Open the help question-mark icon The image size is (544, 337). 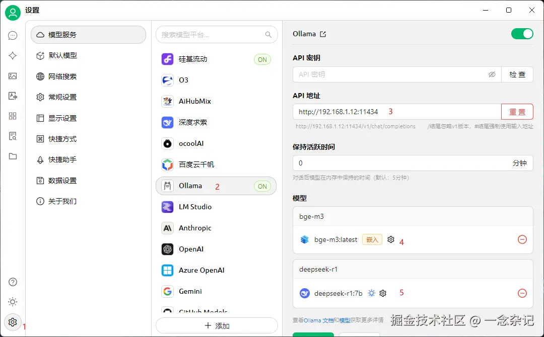click(x=13, y=282)
